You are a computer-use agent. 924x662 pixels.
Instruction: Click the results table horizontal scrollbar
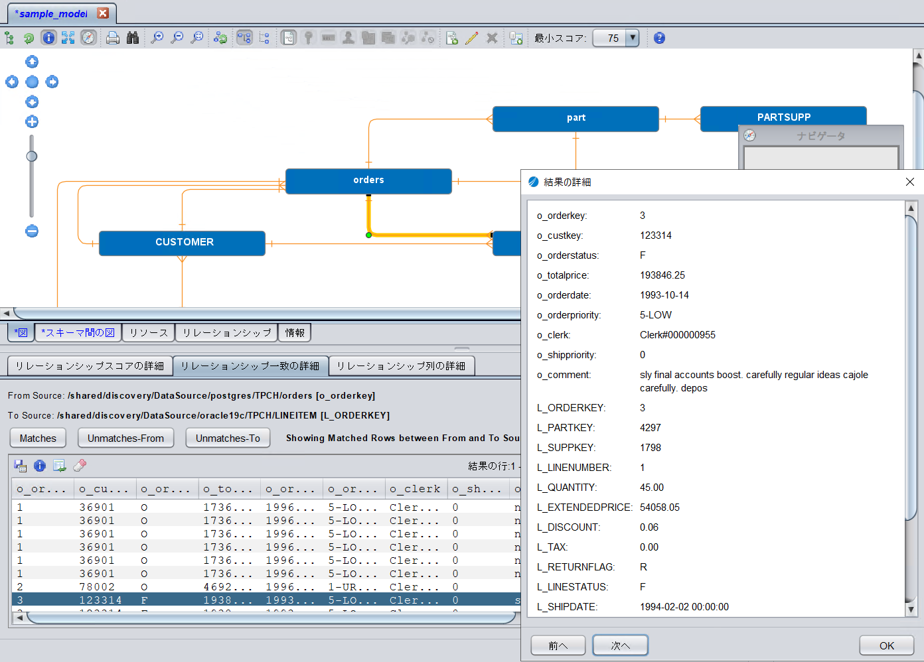(271, 618)
